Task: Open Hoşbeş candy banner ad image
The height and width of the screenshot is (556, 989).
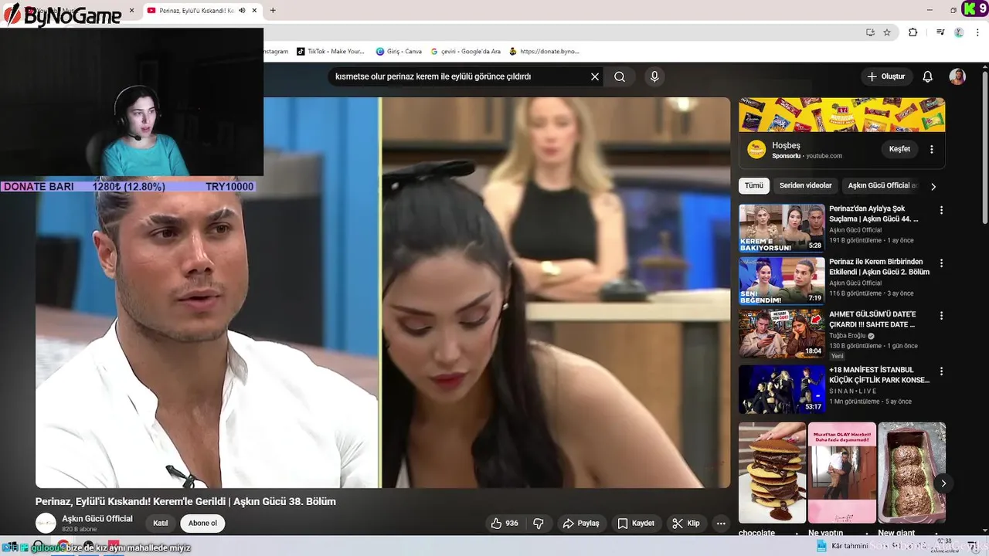Action: pos(842,114)
